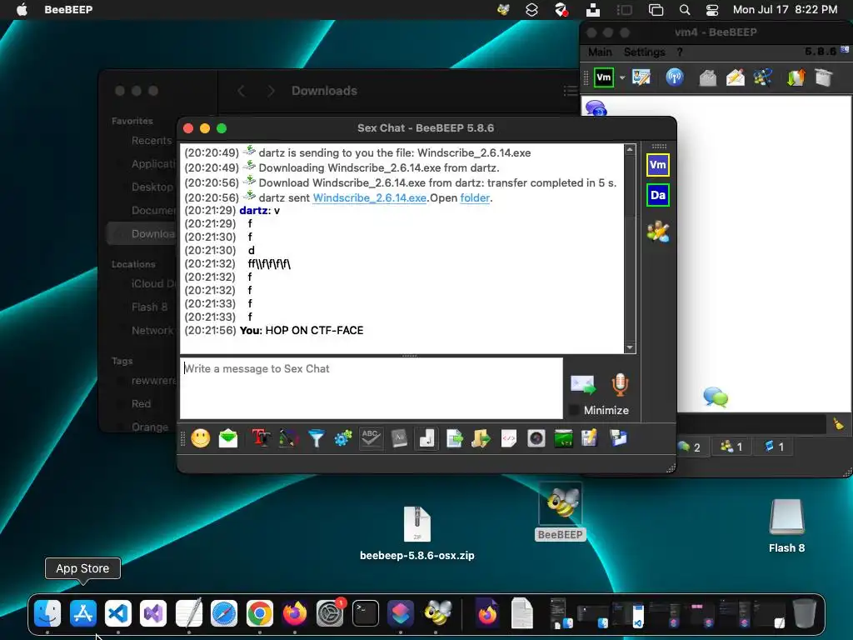Select the Vm user avatar in chat sidebar

(x=658, y=165)
